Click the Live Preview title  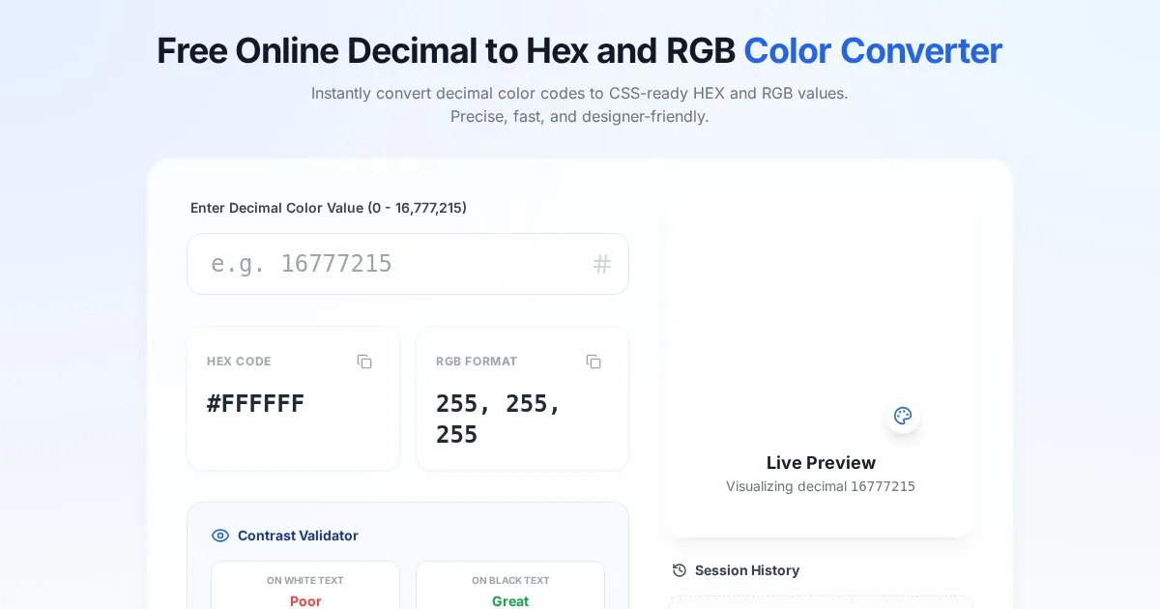821,462
